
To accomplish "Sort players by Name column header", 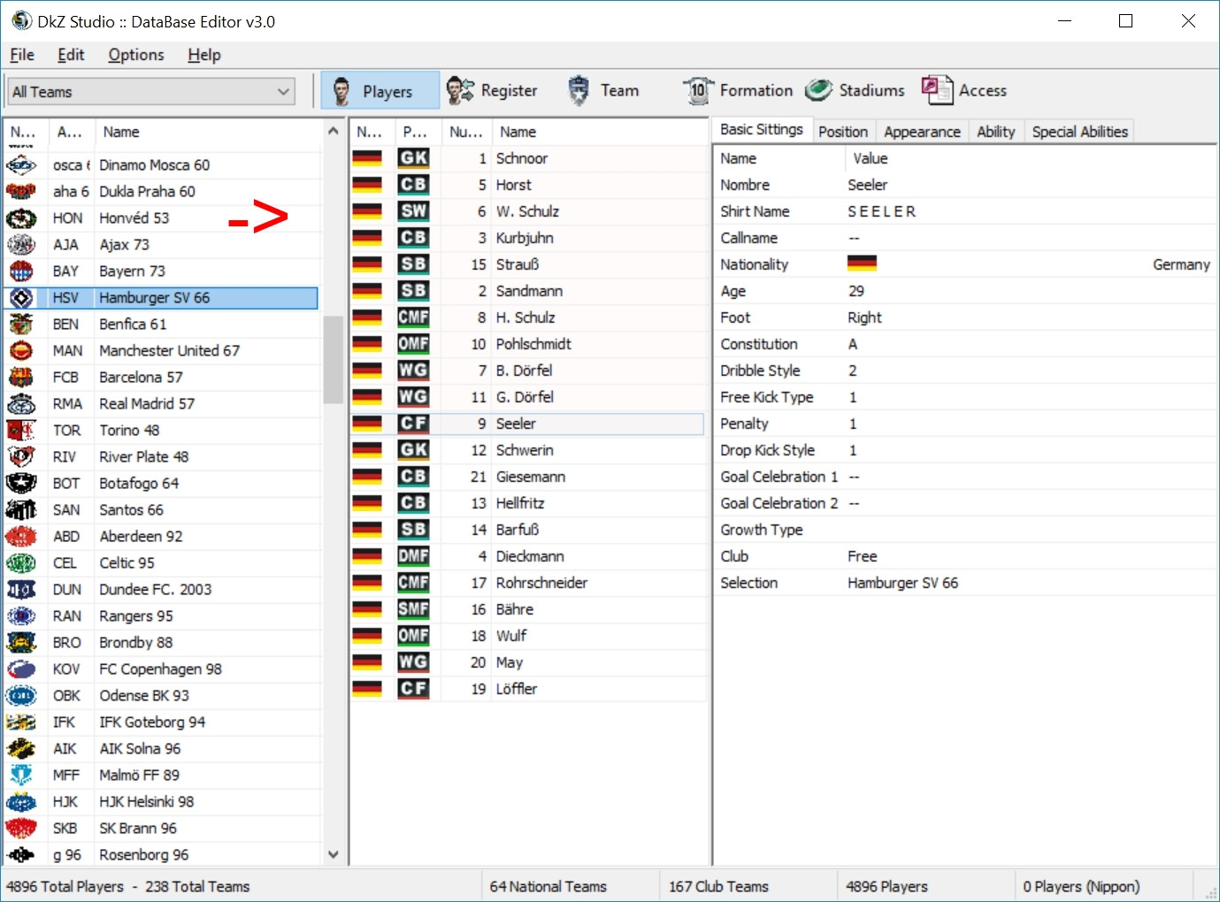I will point(600,132).
